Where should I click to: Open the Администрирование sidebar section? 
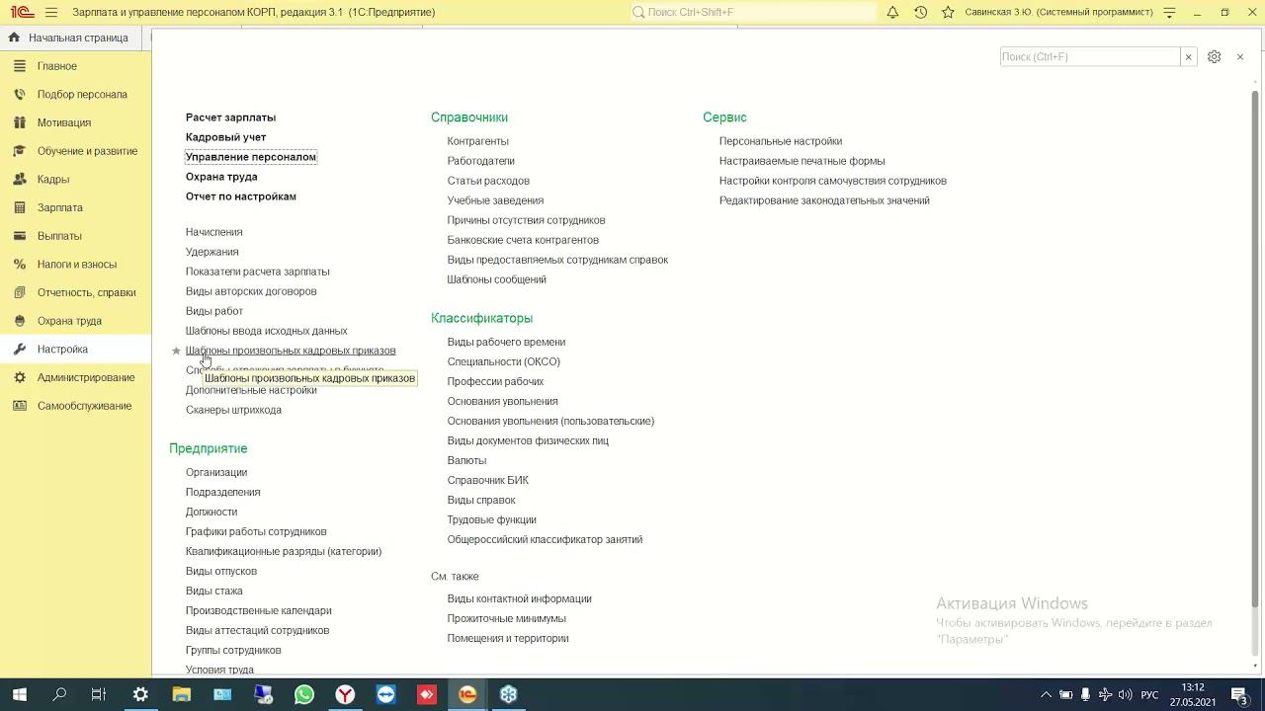click(x=75, y=377)
